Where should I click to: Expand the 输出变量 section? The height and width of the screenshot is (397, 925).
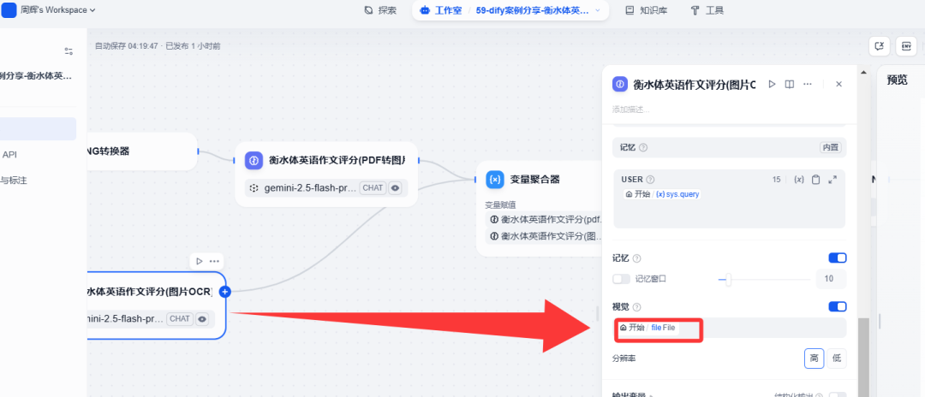(631, 396)
